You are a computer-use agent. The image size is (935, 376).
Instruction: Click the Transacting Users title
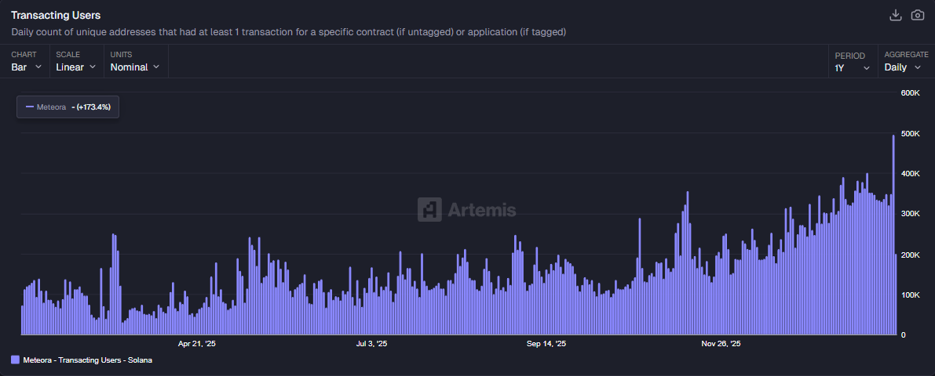click(x=56, y=16)
